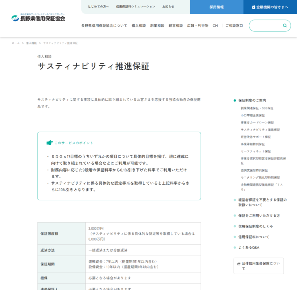Open お知らせ in top bar

pyautogui.click(x=168, y=7)
